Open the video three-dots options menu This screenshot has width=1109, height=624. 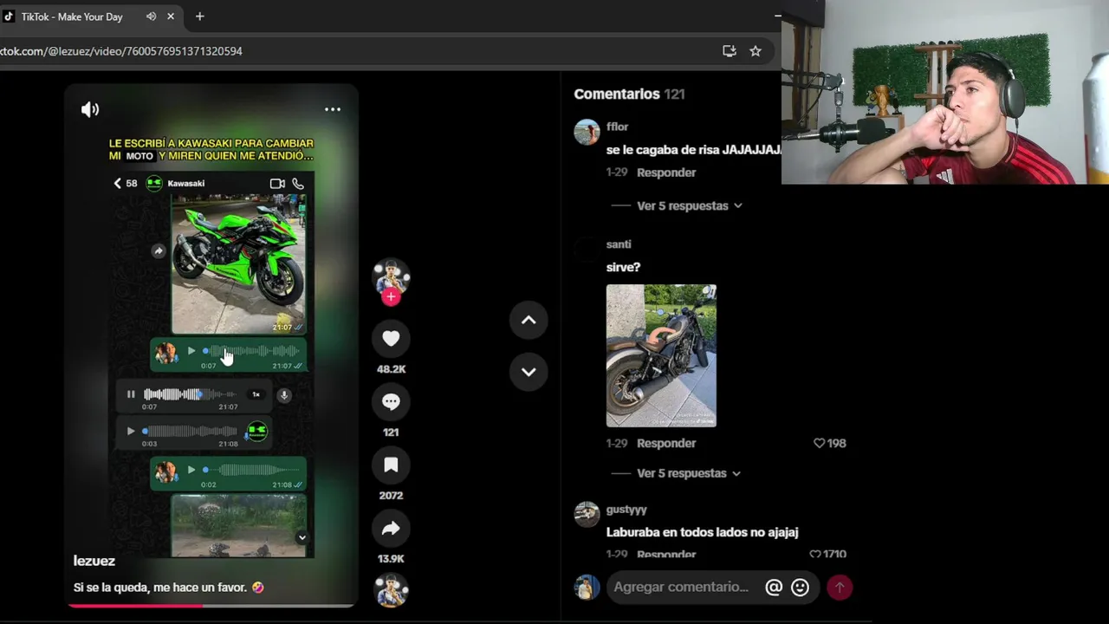(333, 109)
